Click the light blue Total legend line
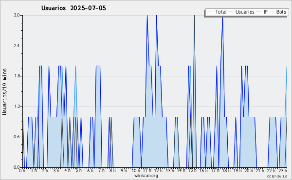The height and width of the screenshot is (180, 292). [x=210, y=12]
